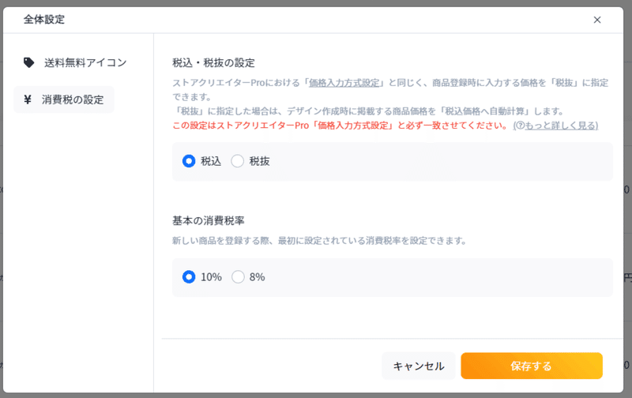This screenshot has height=398, width=632.
Task: Follow the もっと詳しく見る help link
Action: click(x=561, y=126)
